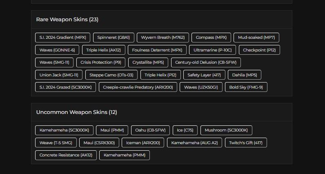
Task: Choose the Bold Sky (FMG-9) skin
Action: [246, 87]
